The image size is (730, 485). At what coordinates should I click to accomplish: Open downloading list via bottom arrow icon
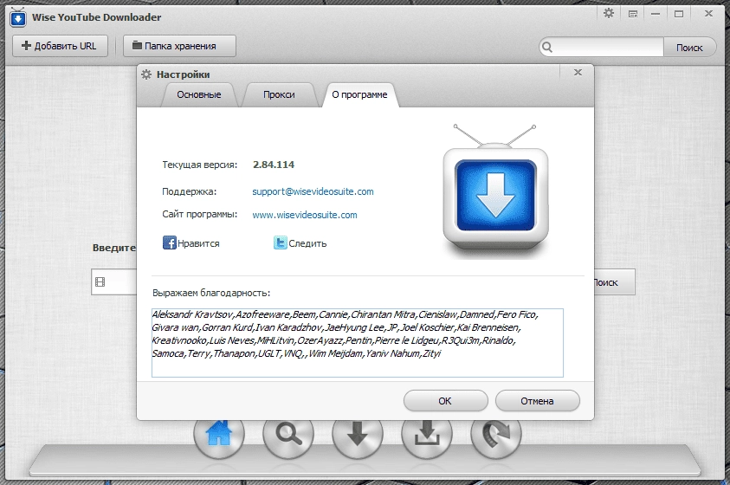tap(358, 434)
